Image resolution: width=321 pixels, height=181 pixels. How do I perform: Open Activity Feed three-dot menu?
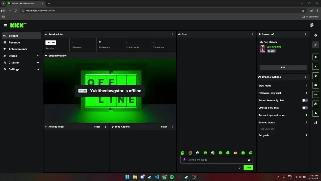(x=105, y=127)
